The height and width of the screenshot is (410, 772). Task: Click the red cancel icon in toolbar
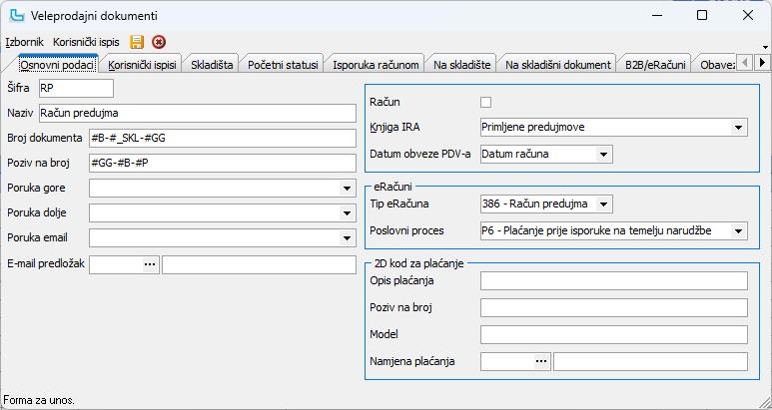point(158,42)
